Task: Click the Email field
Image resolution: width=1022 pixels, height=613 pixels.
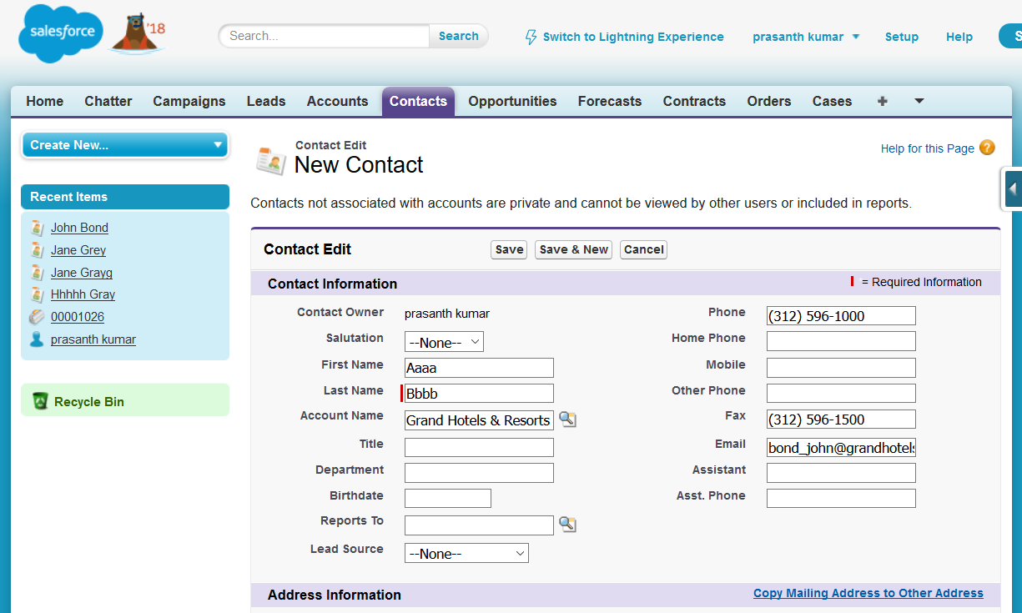Action: point(841,447)
